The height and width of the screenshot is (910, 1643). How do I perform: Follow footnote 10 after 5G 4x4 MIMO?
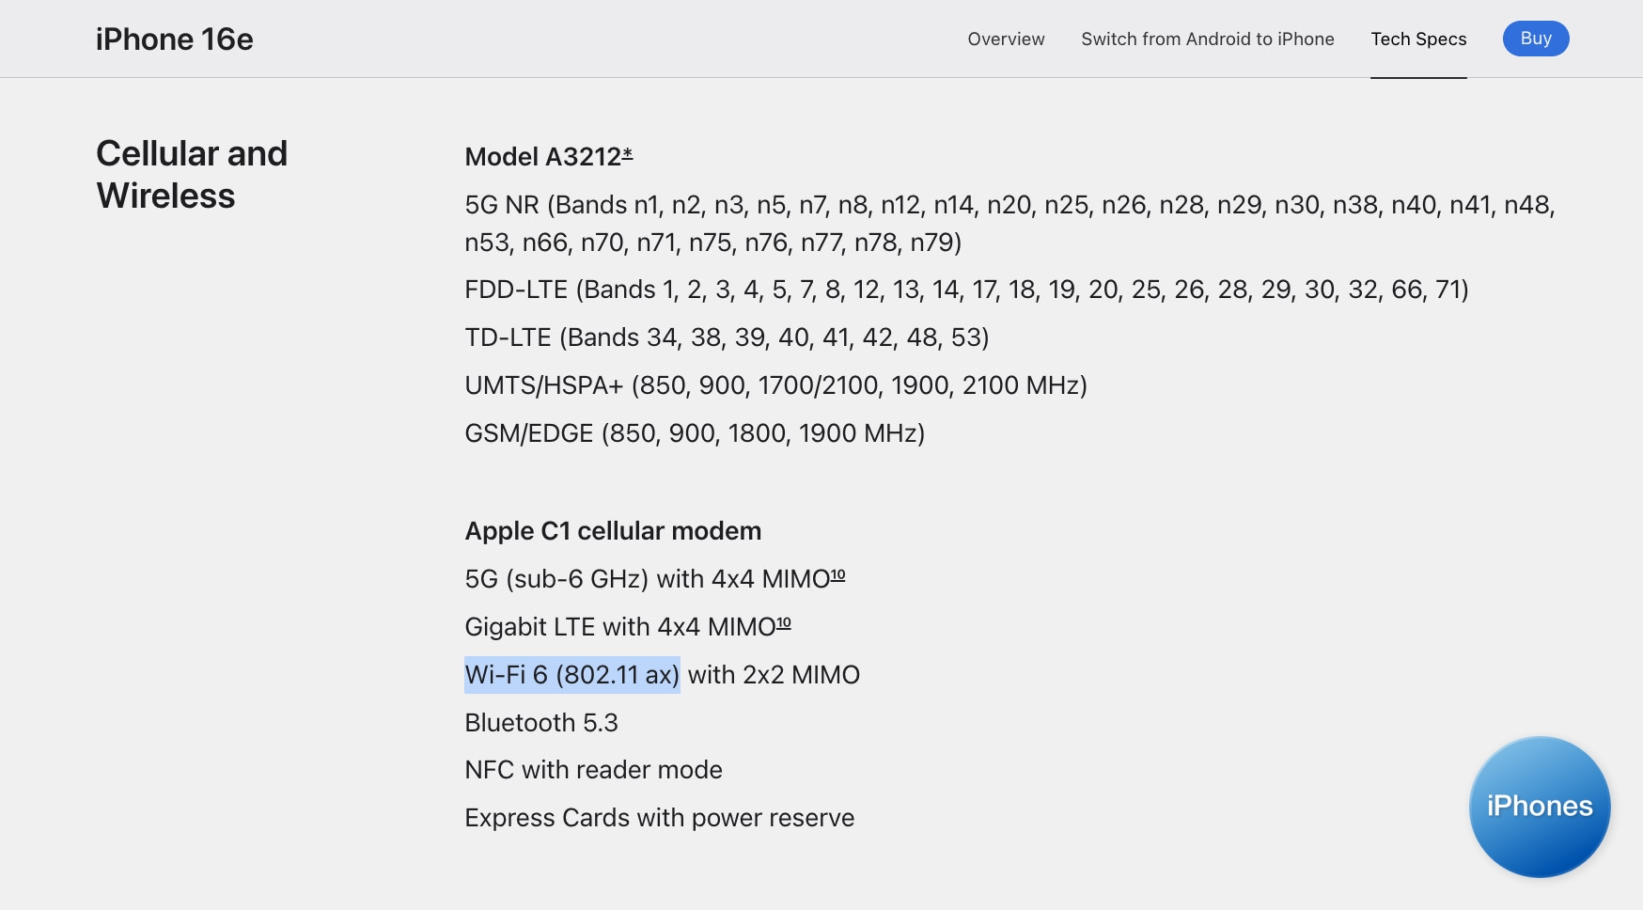coord(838,575)
